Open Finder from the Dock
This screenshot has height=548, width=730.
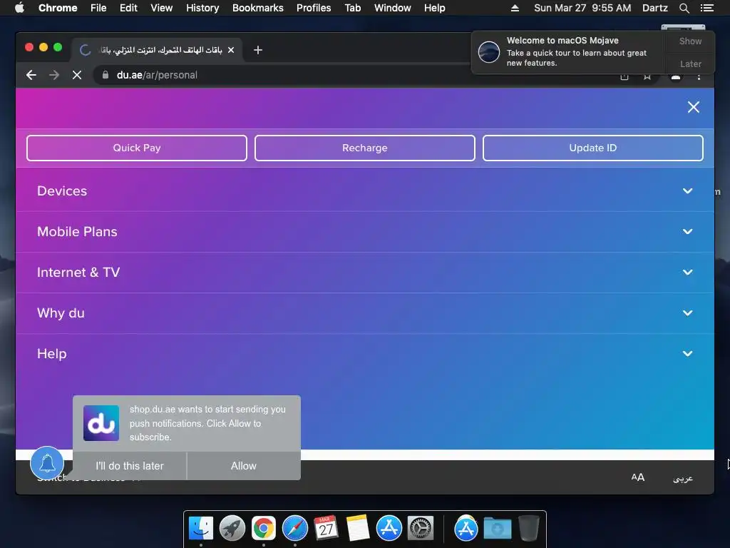[200, 529]
